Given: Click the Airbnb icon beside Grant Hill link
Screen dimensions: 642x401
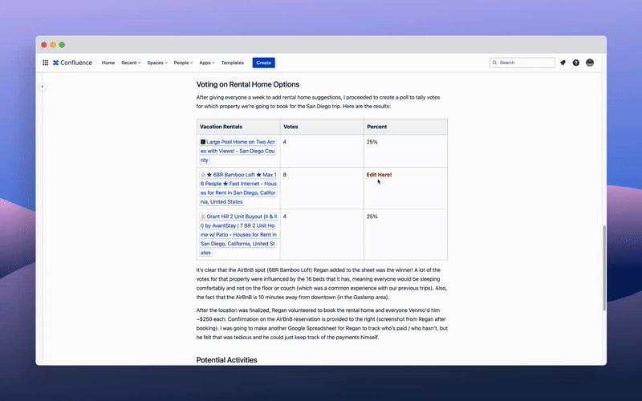Looking at the screenshot, I should (203, 217).
